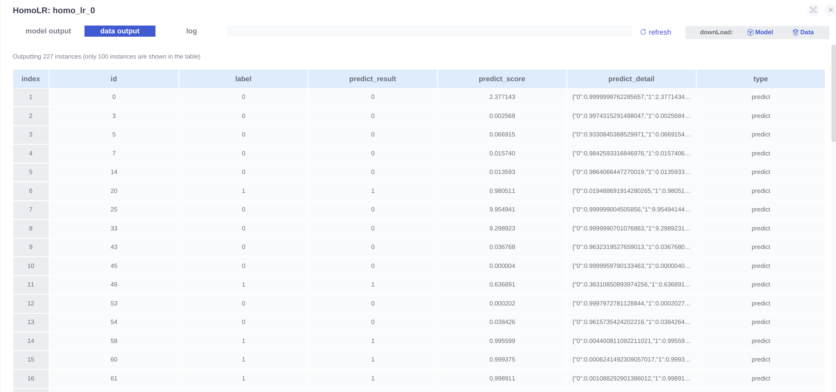Close the HomoLR dialog

tap(831, 10)
